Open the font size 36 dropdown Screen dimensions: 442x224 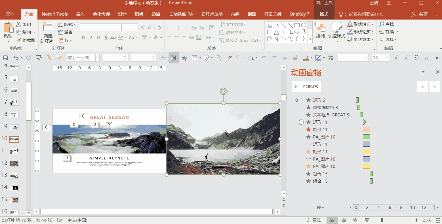point(386,58)
